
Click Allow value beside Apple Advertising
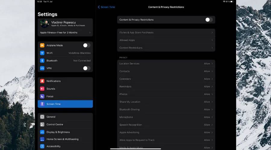(x=207, y=132)
